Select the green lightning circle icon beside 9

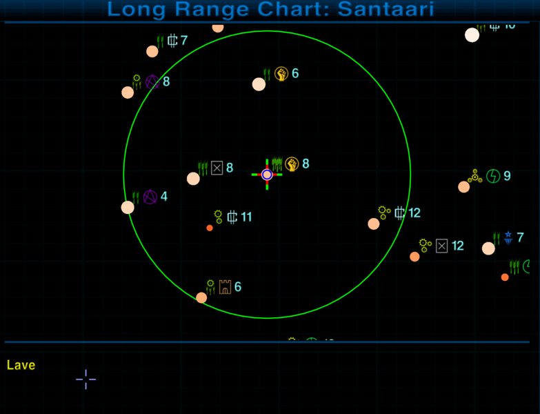tap(493, 176)
